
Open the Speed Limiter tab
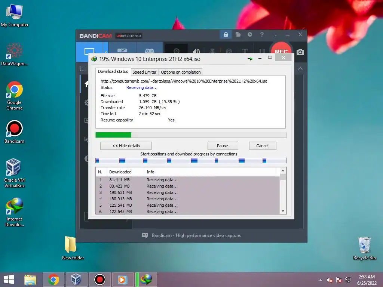click(144, 72)
